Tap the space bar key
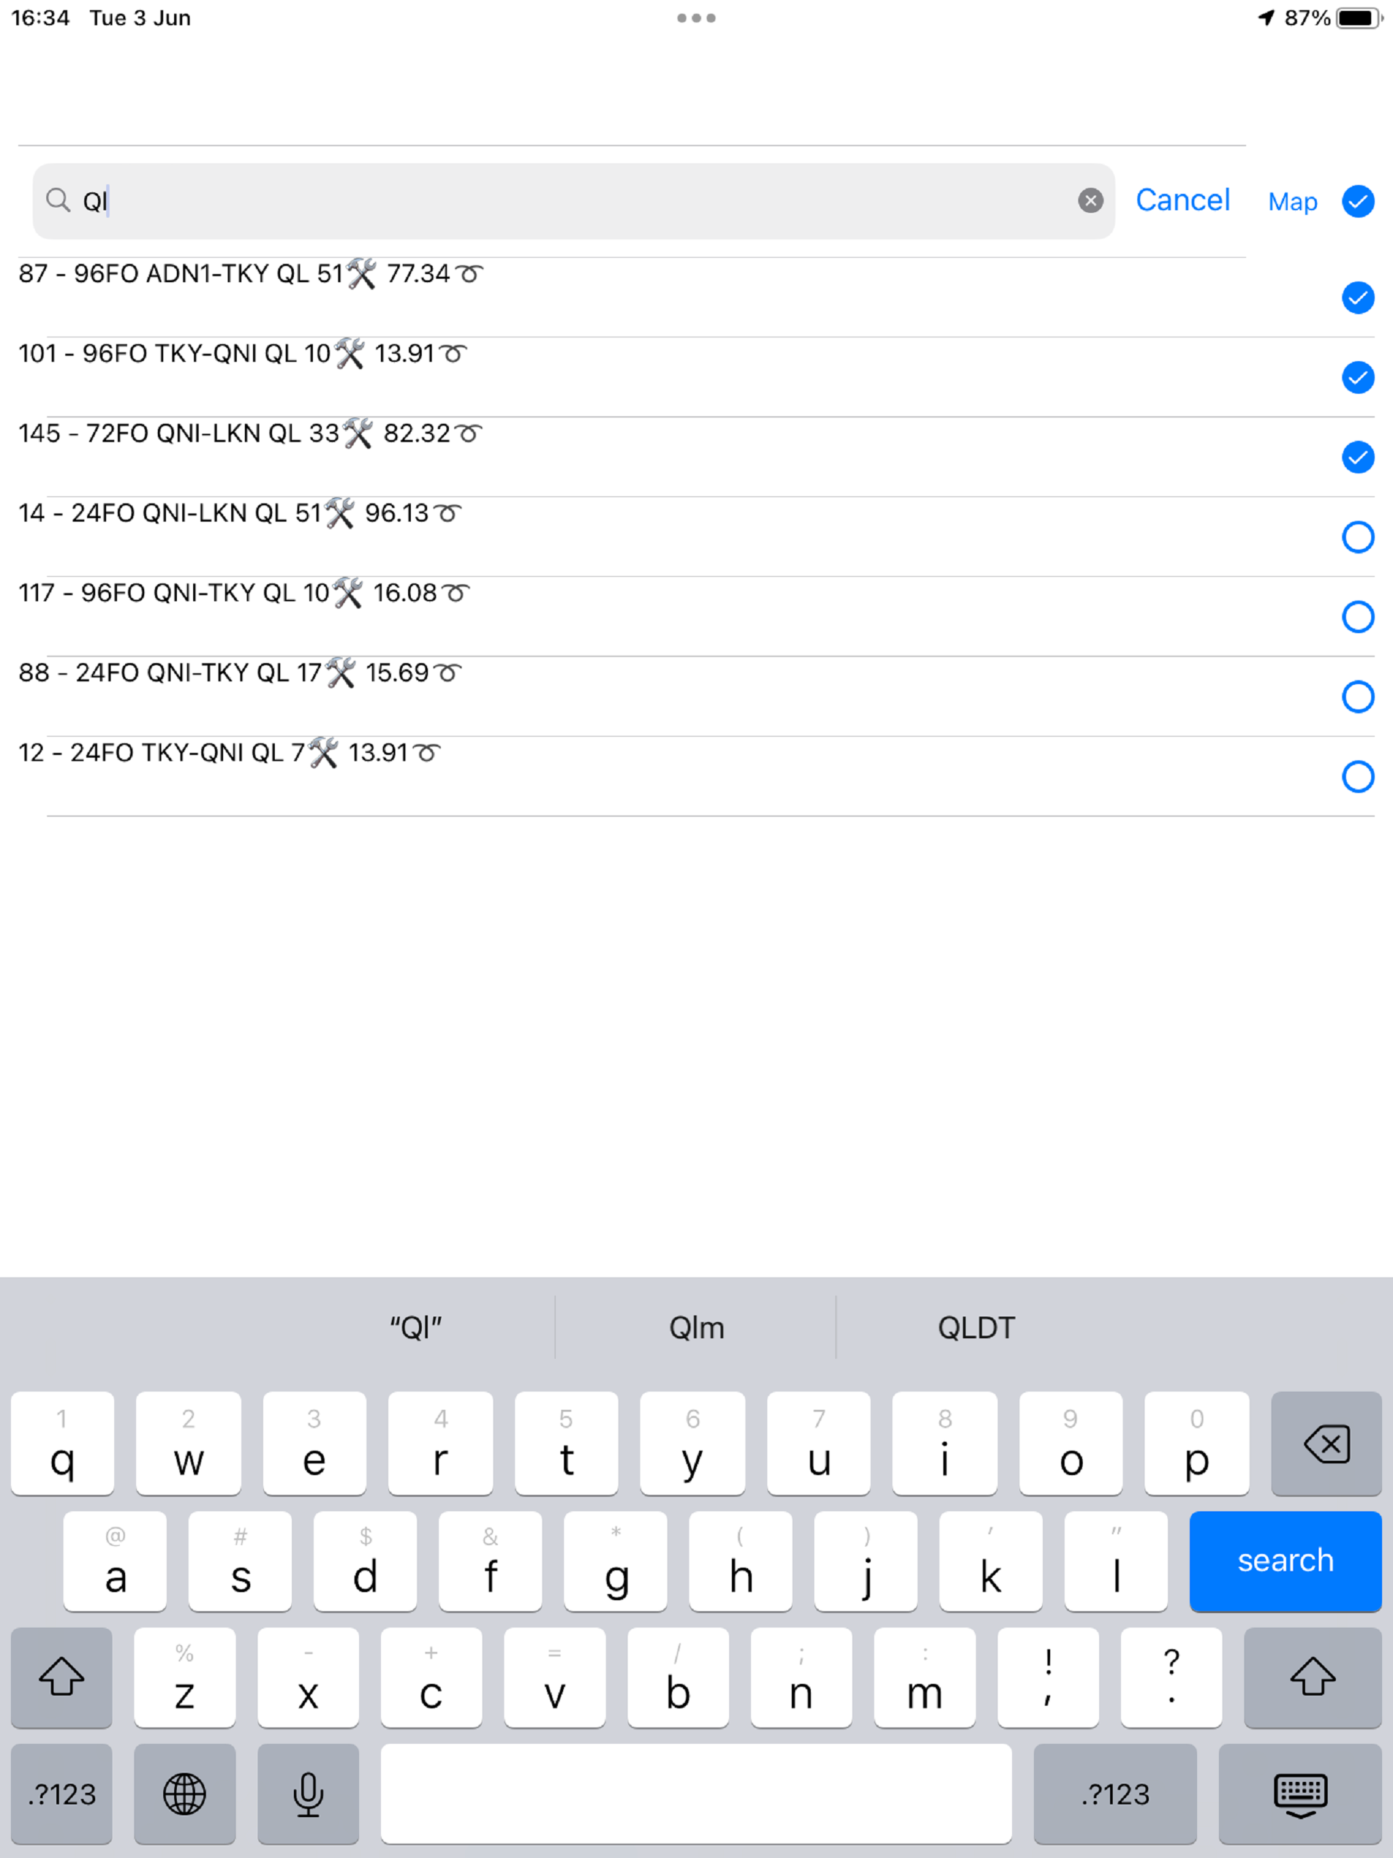1393x1858 pixels. (696, 1794)
